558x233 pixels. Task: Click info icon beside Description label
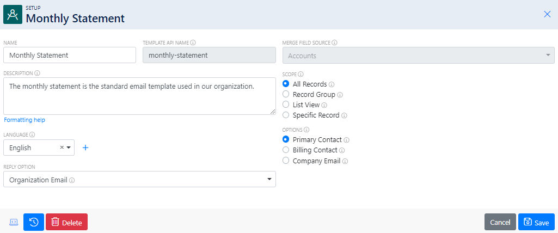click(38, 73)
